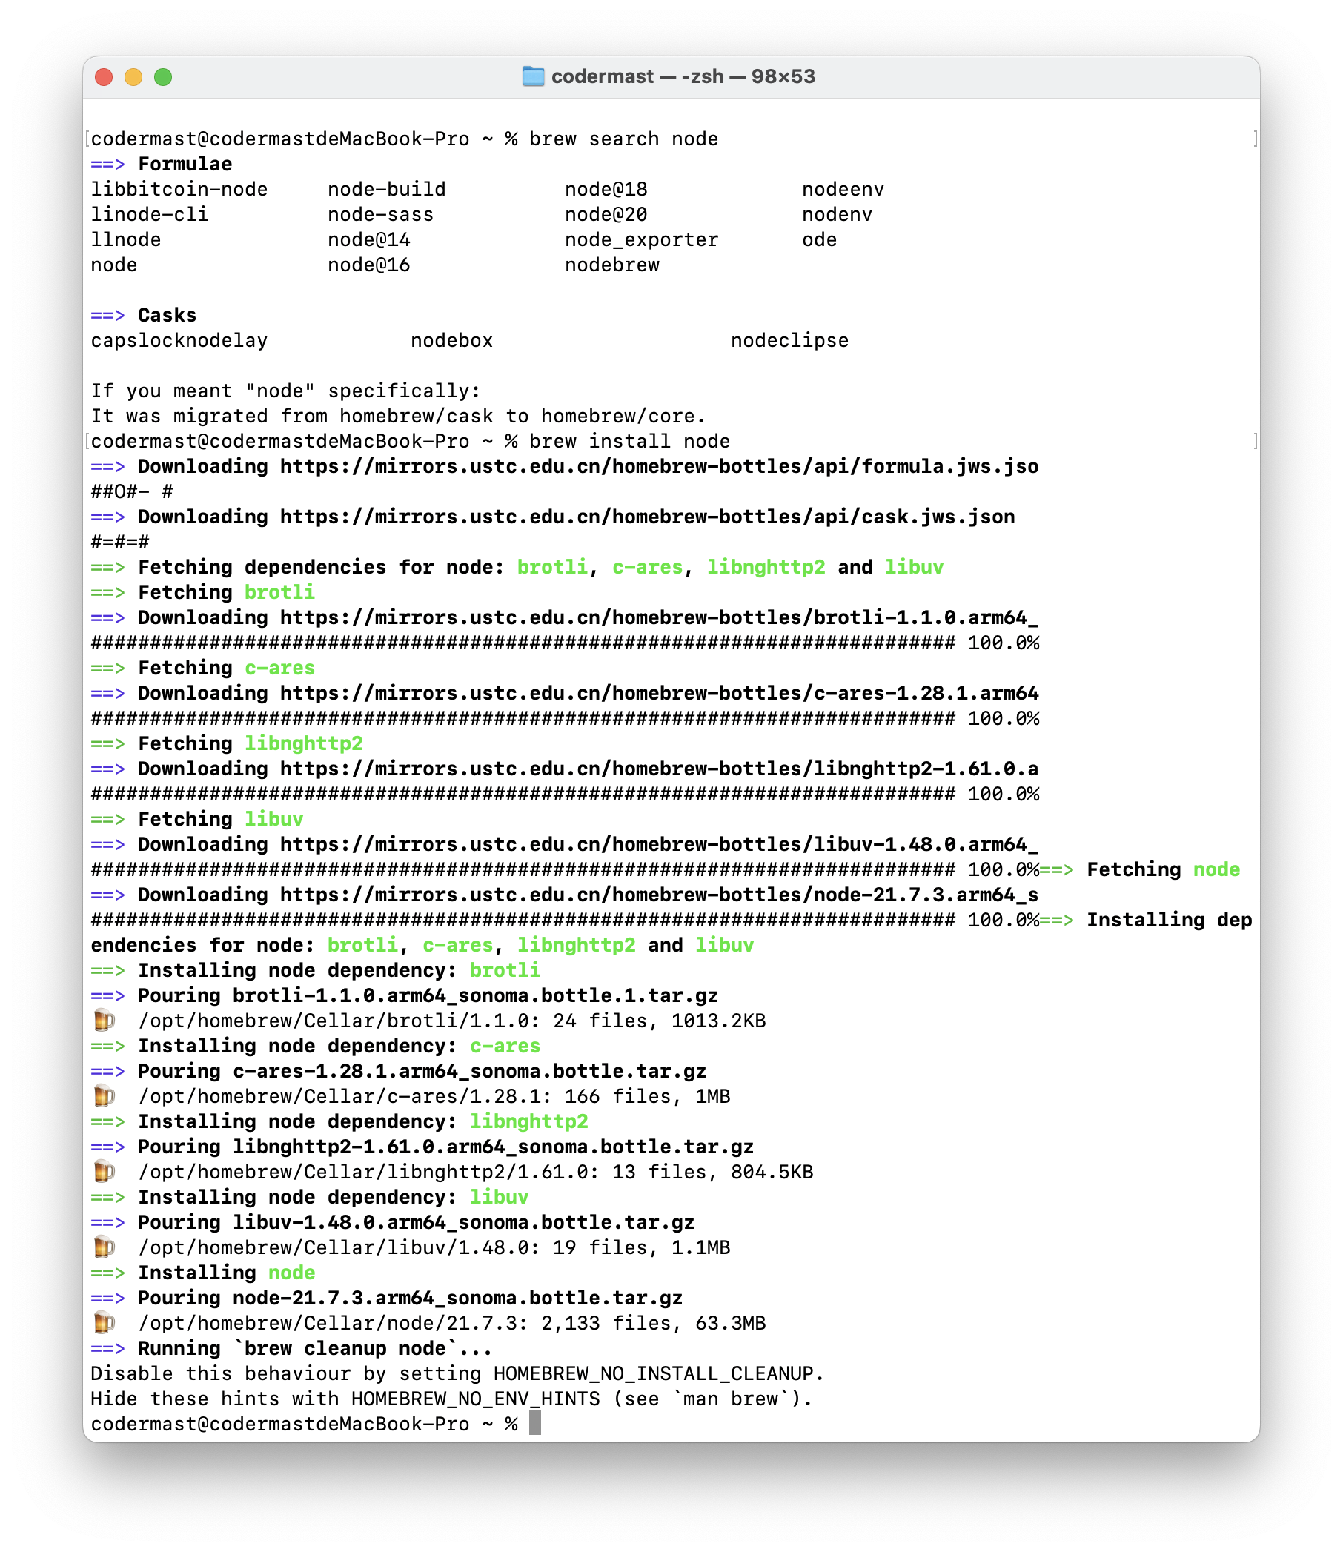This screenshot has height=1552, width=1343.
Task: Click 'linode-cli' in the Formulae list
Action: pos(150,215)
